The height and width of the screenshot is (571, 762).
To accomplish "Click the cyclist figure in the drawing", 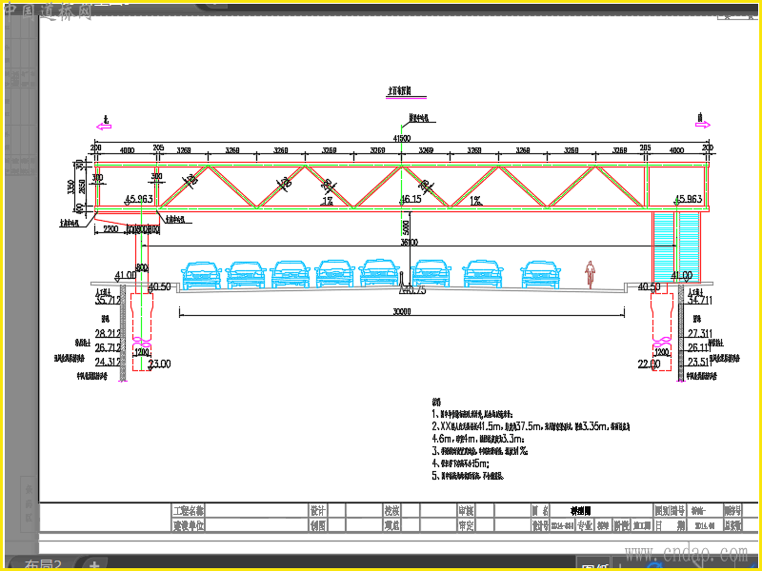I will [590, 274].
